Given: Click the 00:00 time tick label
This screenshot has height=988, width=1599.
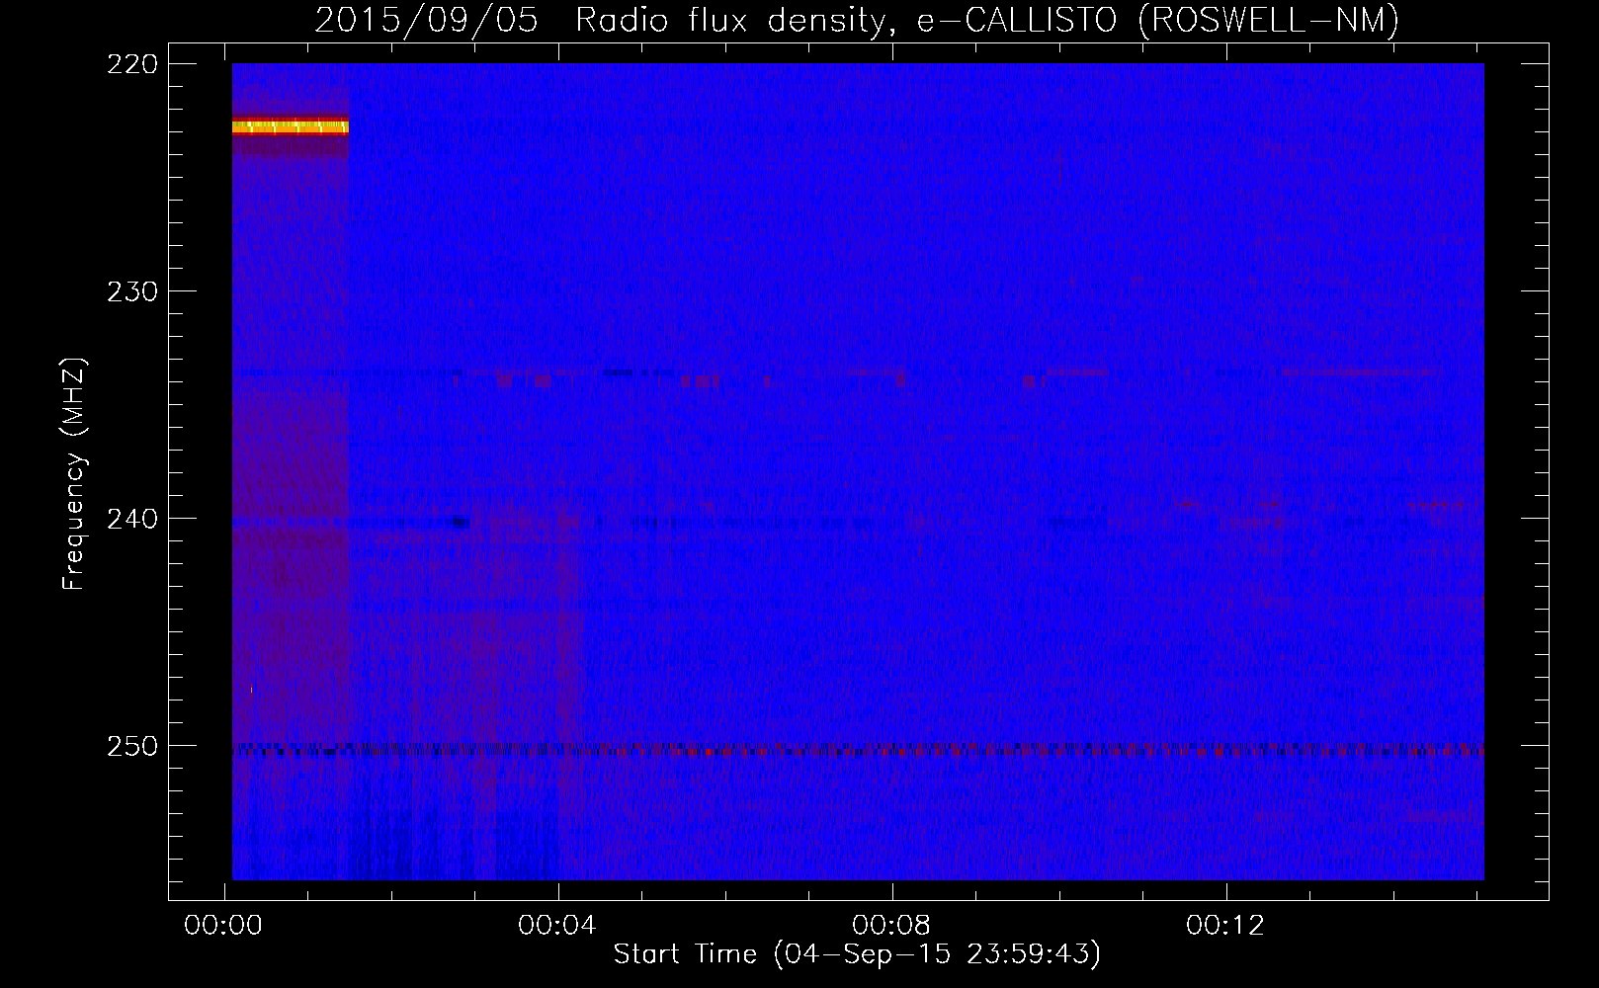Looking at the screenshot, I should tap(223, 926).
